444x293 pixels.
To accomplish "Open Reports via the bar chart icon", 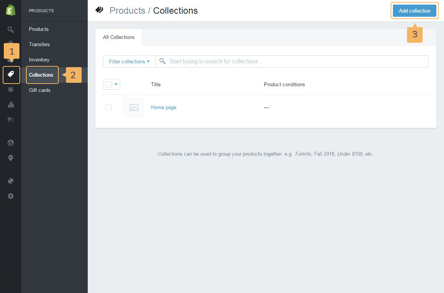I will (x=11, y=105).
